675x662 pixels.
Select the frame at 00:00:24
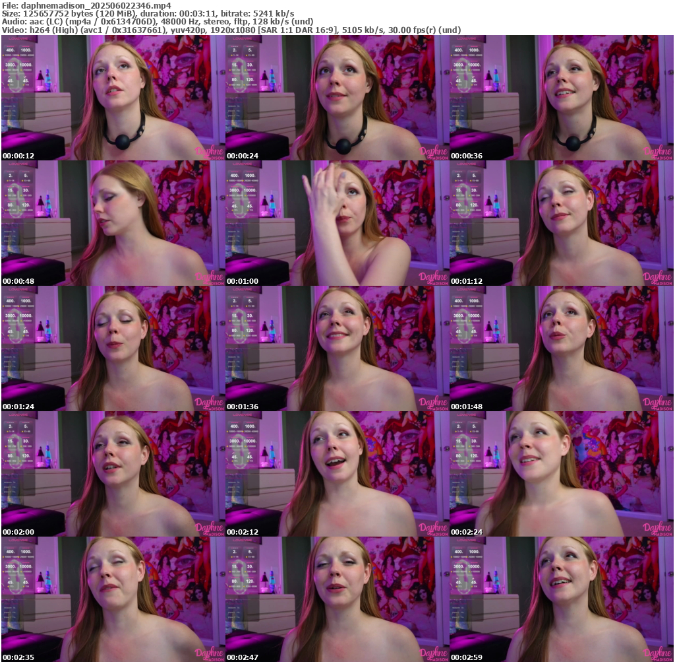[x=337, y=98]
